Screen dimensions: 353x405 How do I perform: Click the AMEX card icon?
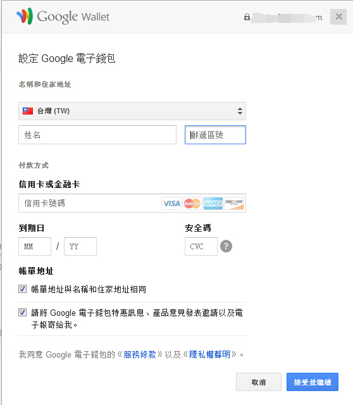click(x=213, y=204)
